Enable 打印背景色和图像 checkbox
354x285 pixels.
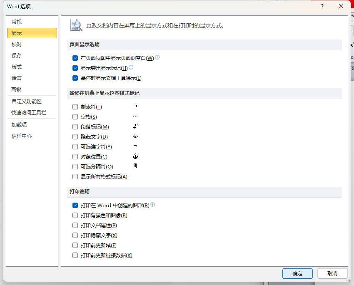75,216
